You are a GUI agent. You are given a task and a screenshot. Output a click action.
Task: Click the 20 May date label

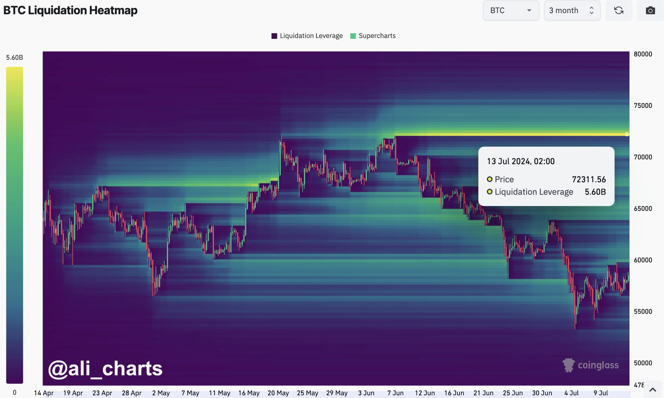coord(278,393)
